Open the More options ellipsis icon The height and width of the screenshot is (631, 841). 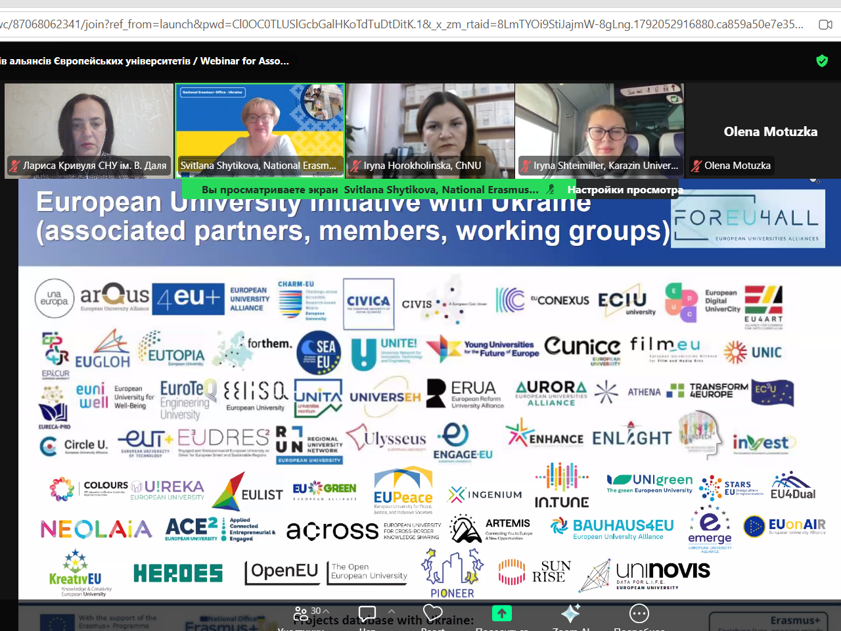tap(639, 614)
